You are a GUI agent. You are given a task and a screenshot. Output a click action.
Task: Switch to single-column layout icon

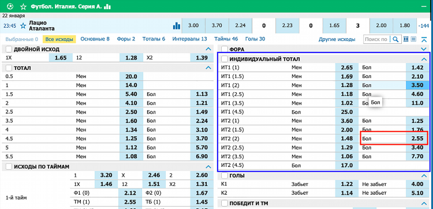[x=413, y=39]
